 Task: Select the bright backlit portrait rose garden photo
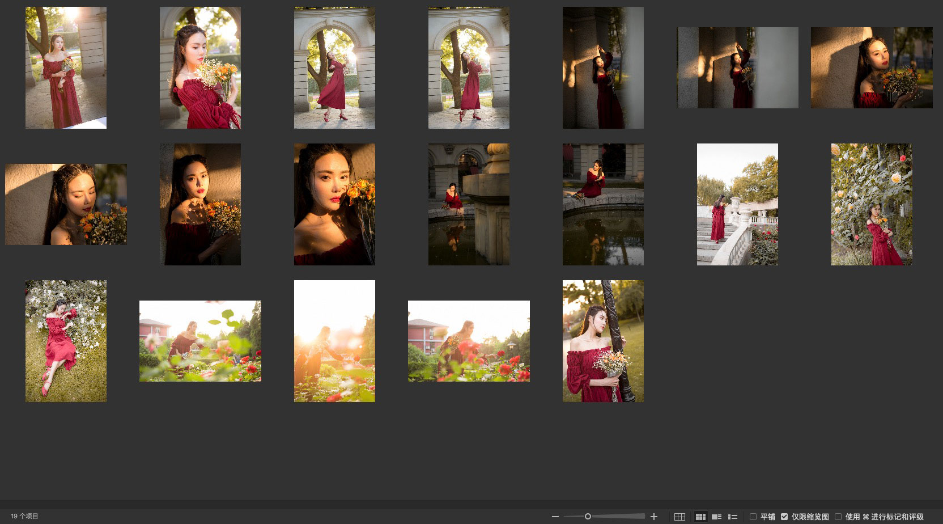(334, 341)
